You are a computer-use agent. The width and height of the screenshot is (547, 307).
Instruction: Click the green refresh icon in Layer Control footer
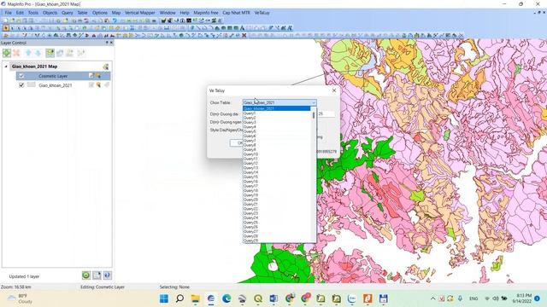(86, 275)
